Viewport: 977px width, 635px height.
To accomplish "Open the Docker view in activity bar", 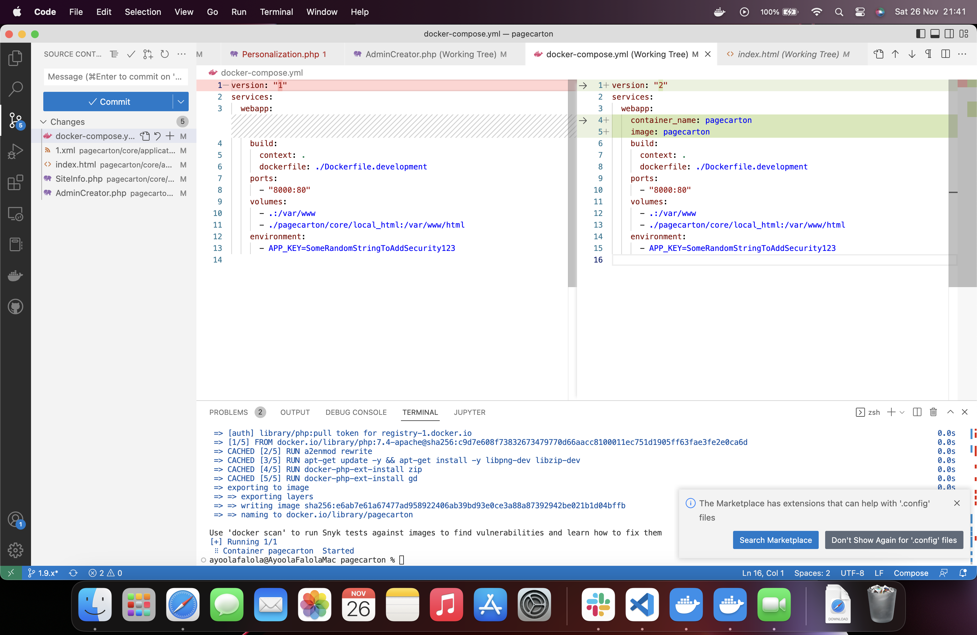I will (x=15, y=275).
